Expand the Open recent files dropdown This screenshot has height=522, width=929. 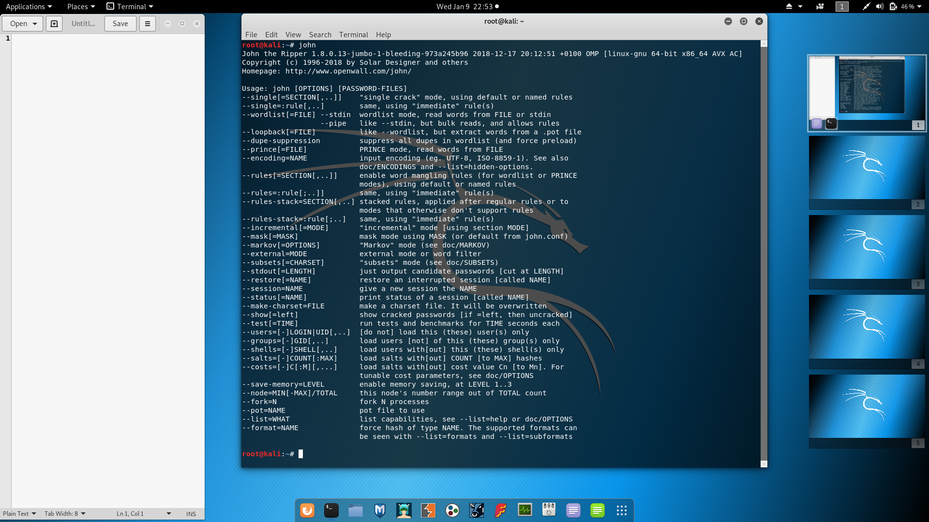(35, 24)
